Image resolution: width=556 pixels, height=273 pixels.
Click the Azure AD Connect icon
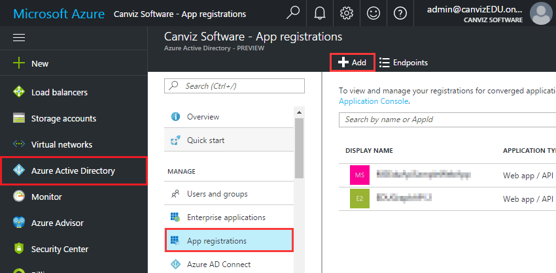click(175, 264)
